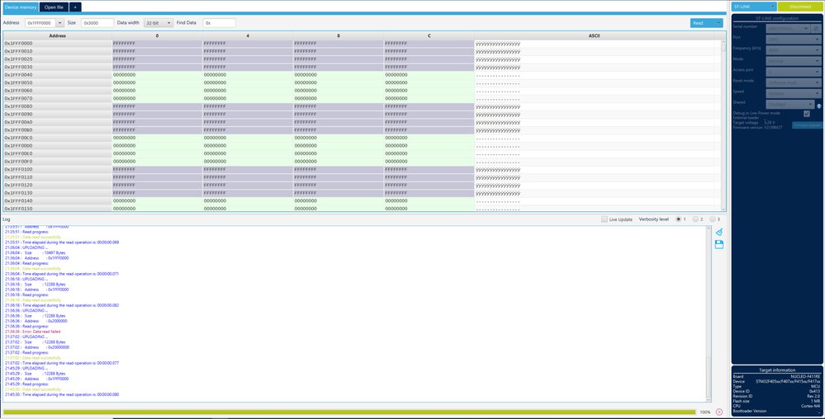Open the Data width 32-bit dropdown
The height and width of the screenshot is (419, 825).
pos(159,23)
